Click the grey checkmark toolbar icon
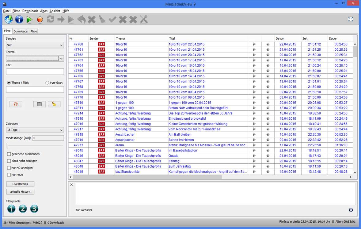Screen dimensions: 361x229 (x=112, y=20)
